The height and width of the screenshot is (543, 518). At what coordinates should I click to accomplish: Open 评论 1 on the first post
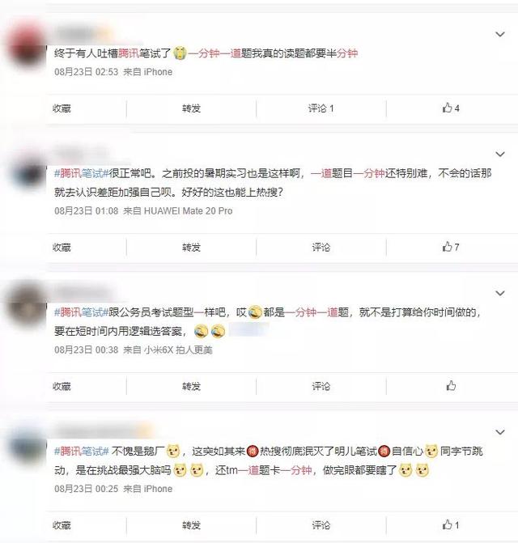(321, 108)
